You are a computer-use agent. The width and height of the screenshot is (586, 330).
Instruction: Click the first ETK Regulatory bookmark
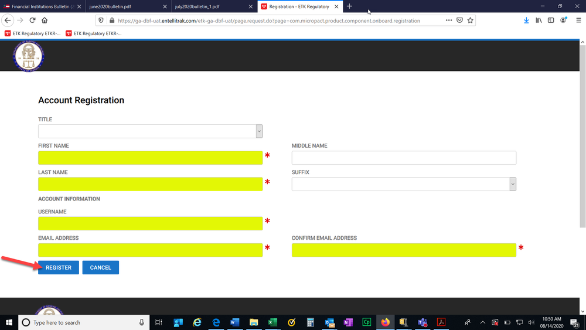click(x=33, y=33)
